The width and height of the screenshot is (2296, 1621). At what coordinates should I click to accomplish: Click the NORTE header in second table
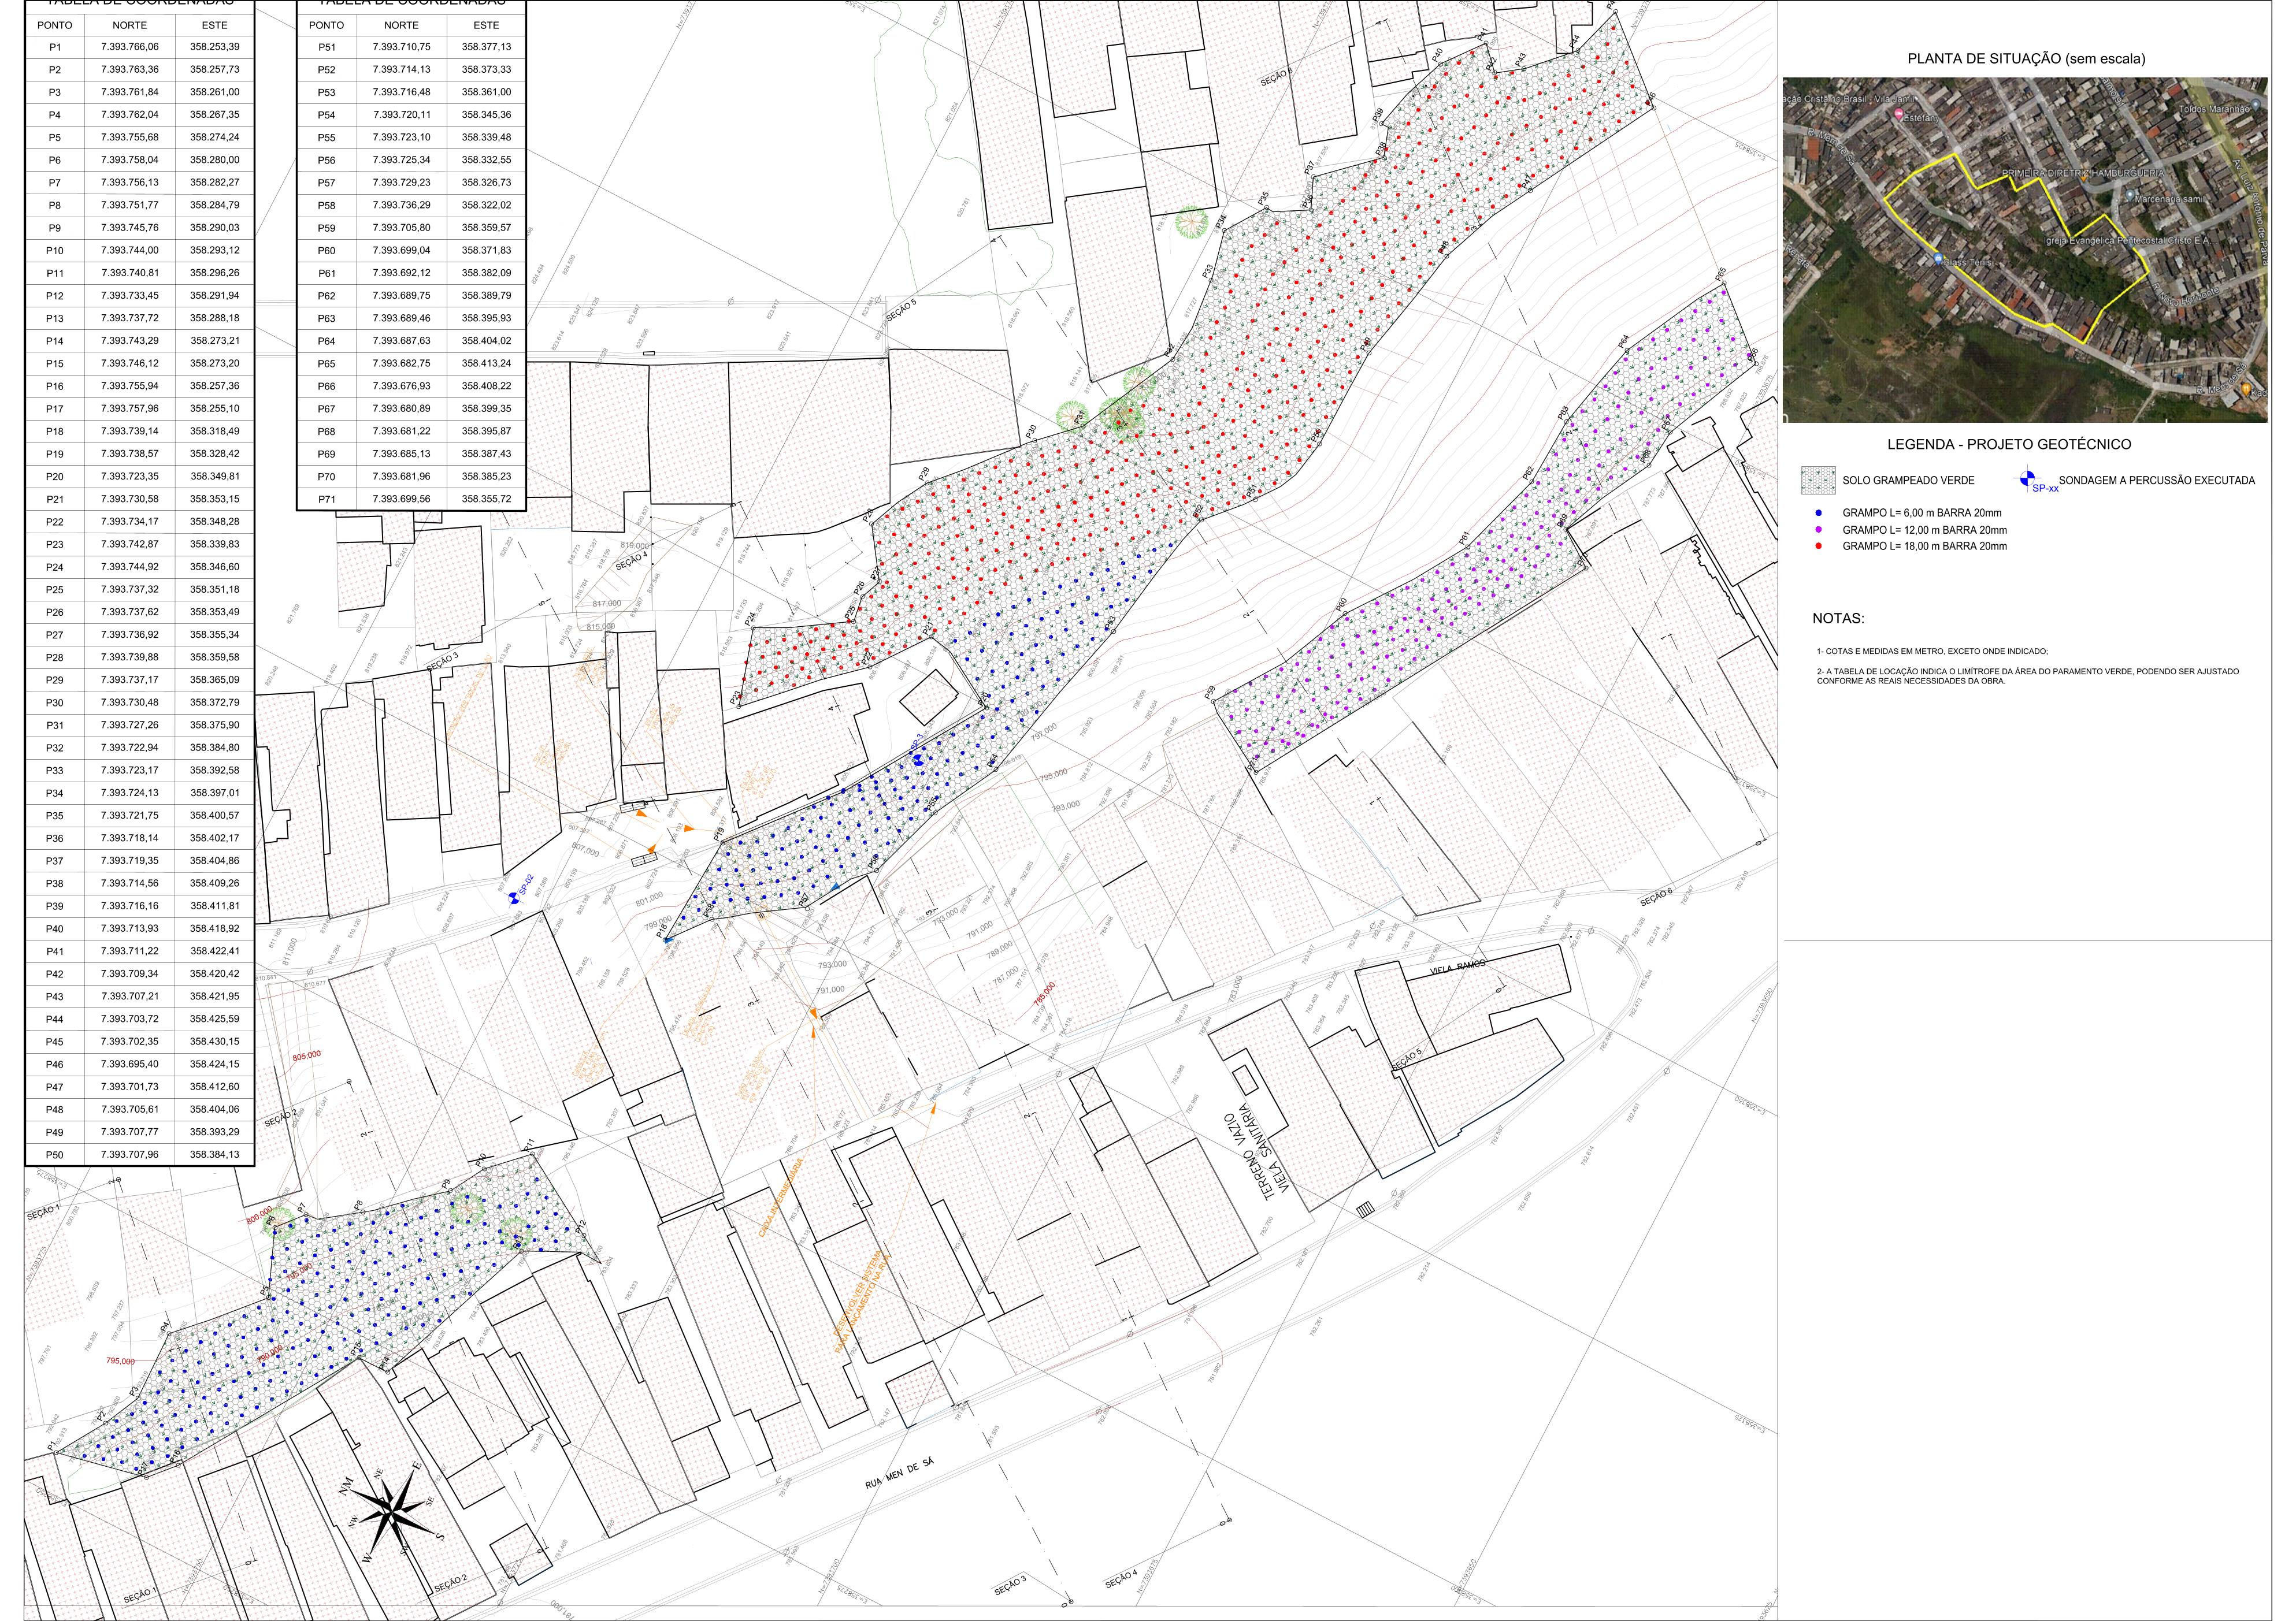point(401,25)
